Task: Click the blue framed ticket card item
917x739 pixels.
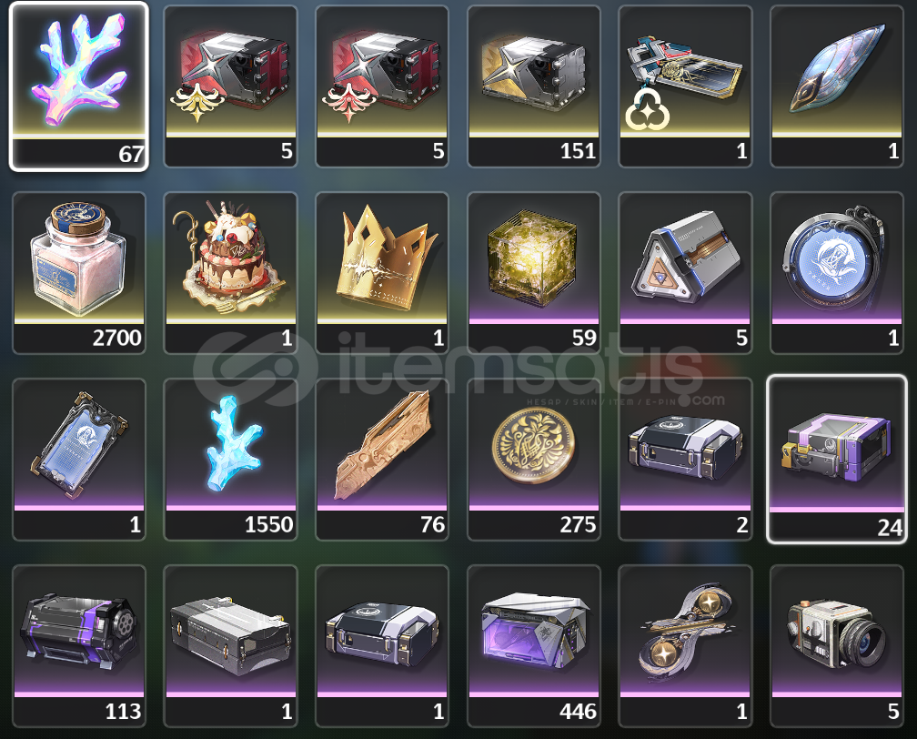Action: click(x=79, y=460)
